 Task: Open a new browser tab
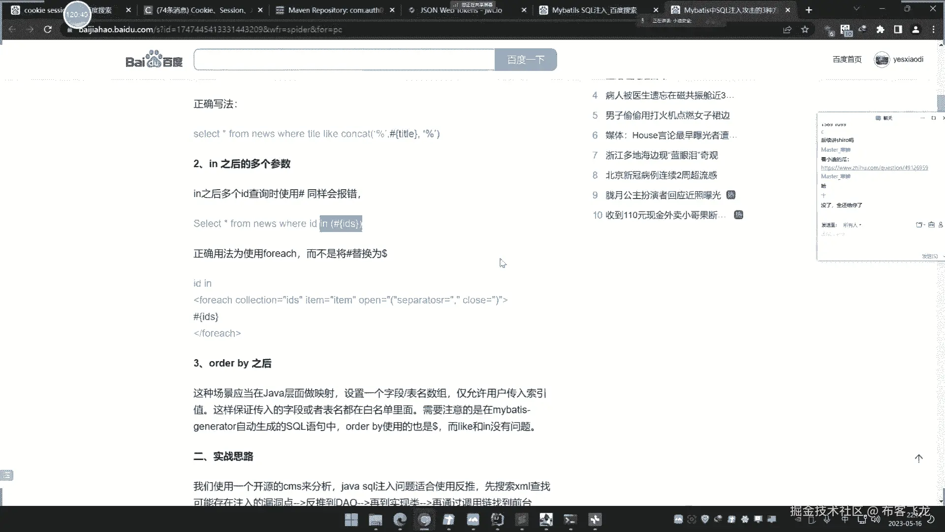[x=809, y=10]
